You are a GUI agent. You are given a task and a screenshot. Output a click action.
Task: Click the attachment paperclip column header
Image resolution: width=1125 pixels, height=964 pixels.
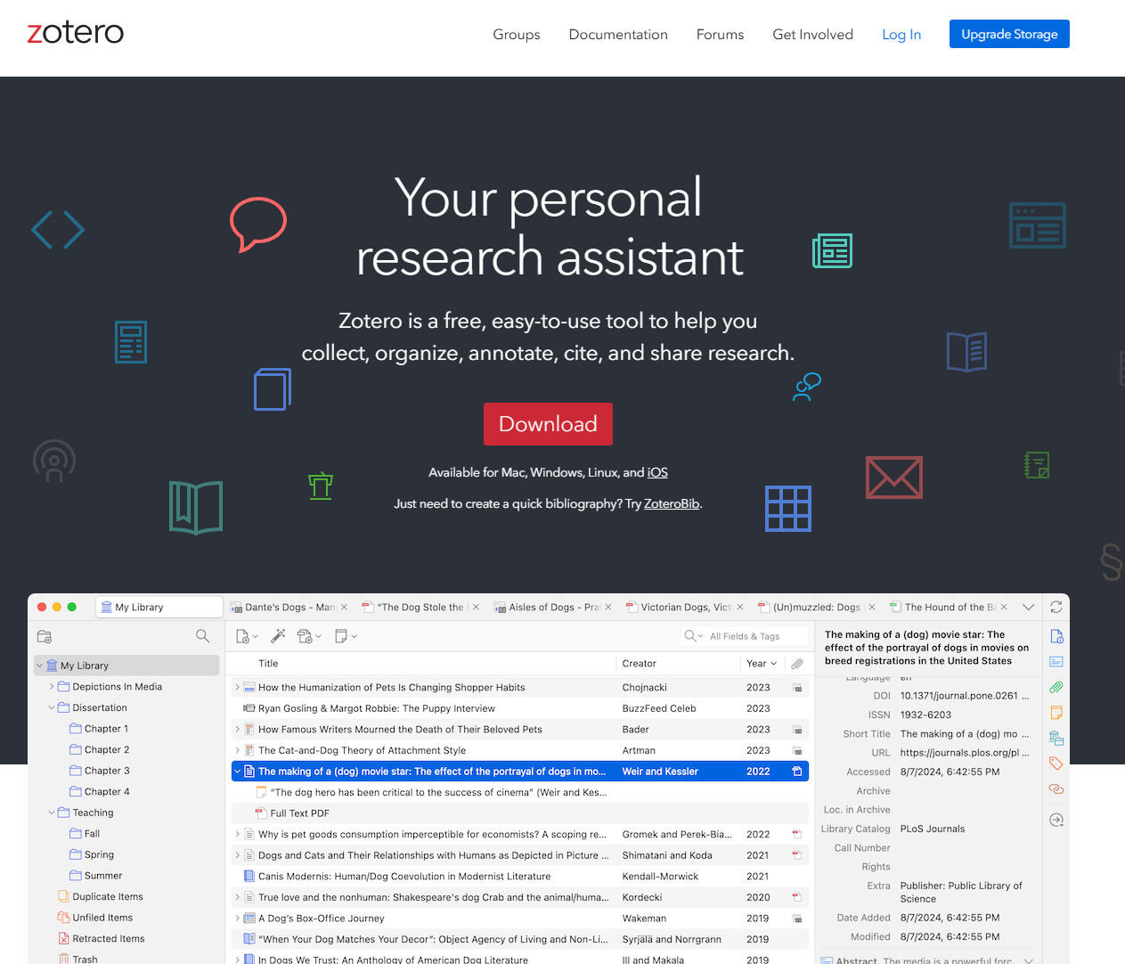795,663
